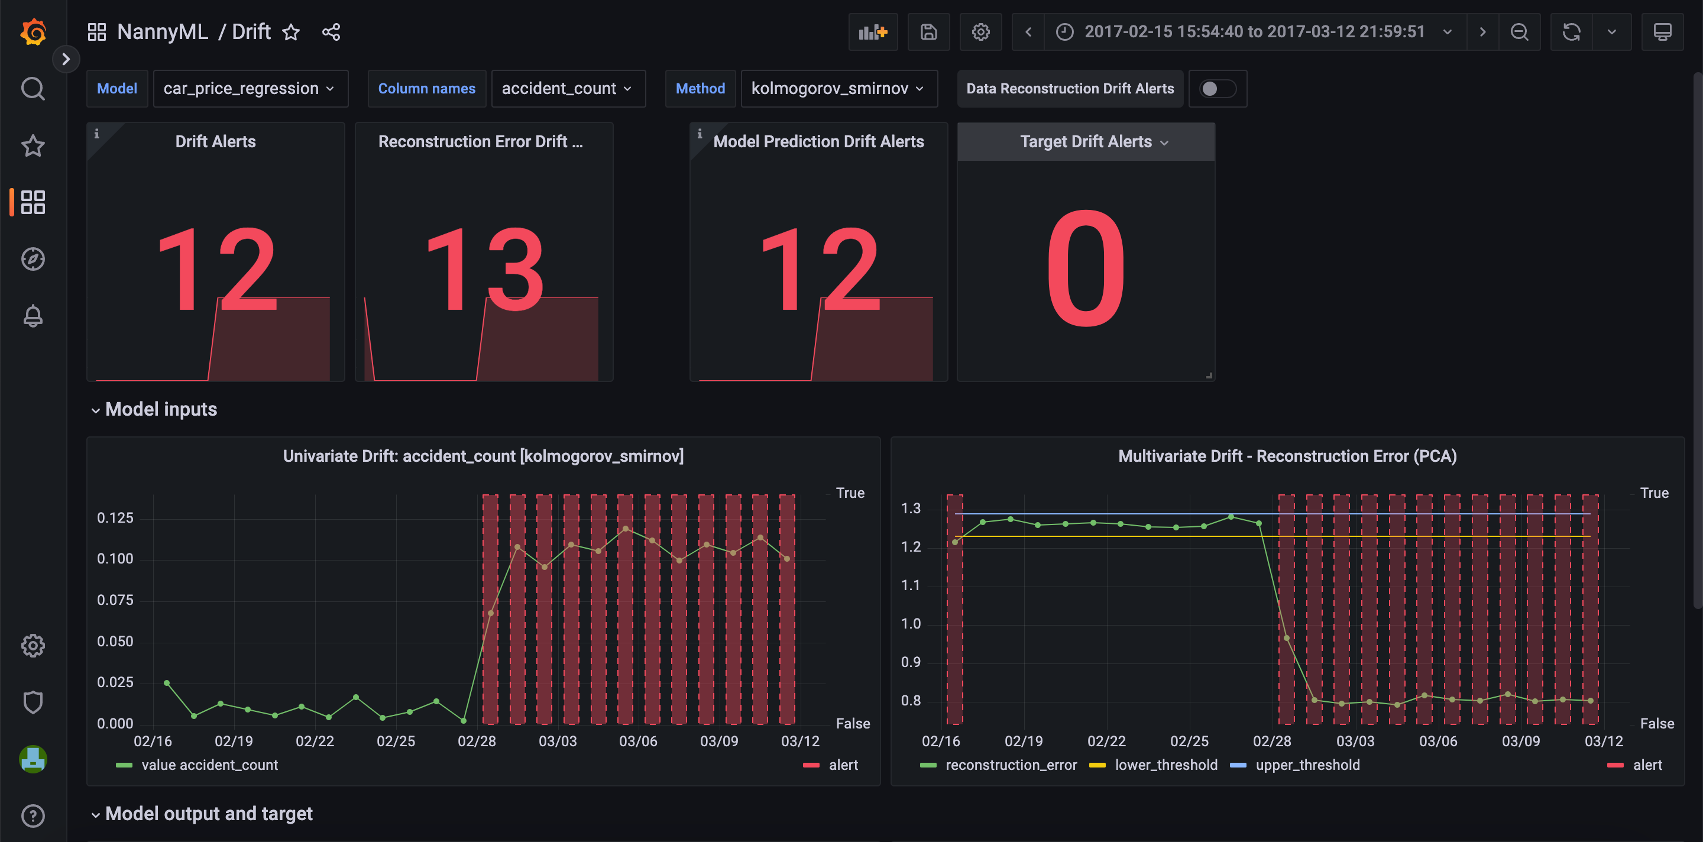
Task: Add a new panel to the dashboard
Action: point(872,31)
